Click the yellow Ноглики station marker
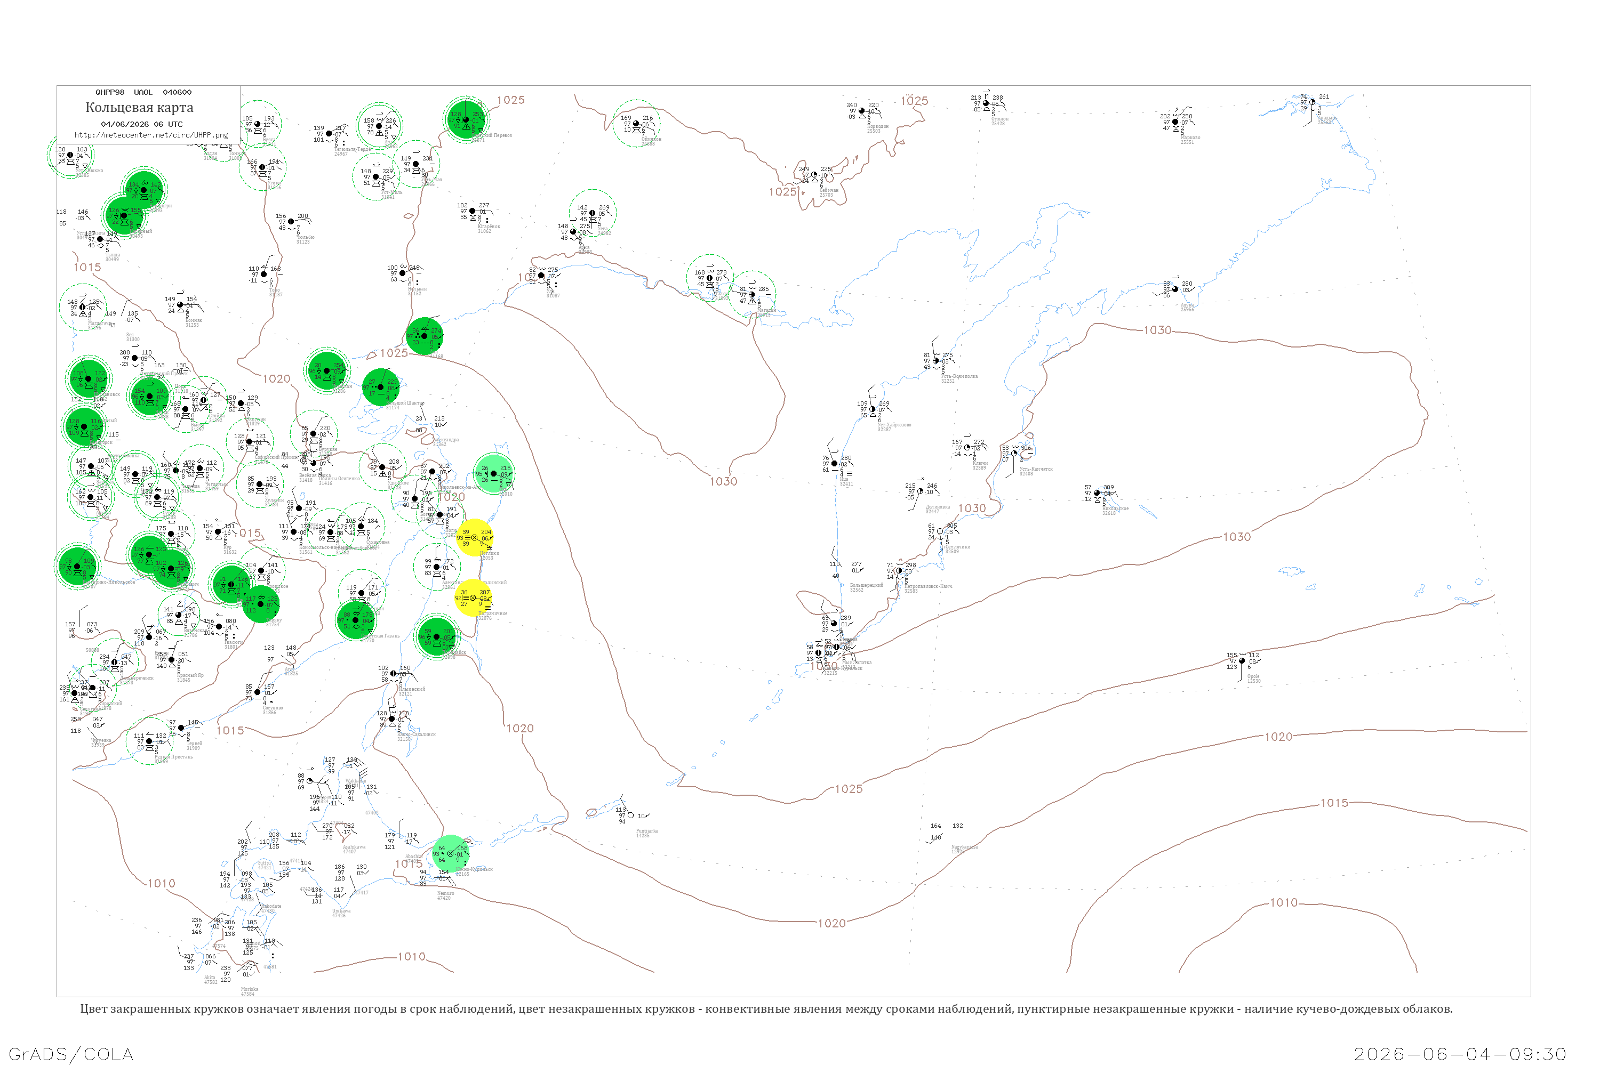Viewport: 1600px width, 1066px height. tap(474, 538)
